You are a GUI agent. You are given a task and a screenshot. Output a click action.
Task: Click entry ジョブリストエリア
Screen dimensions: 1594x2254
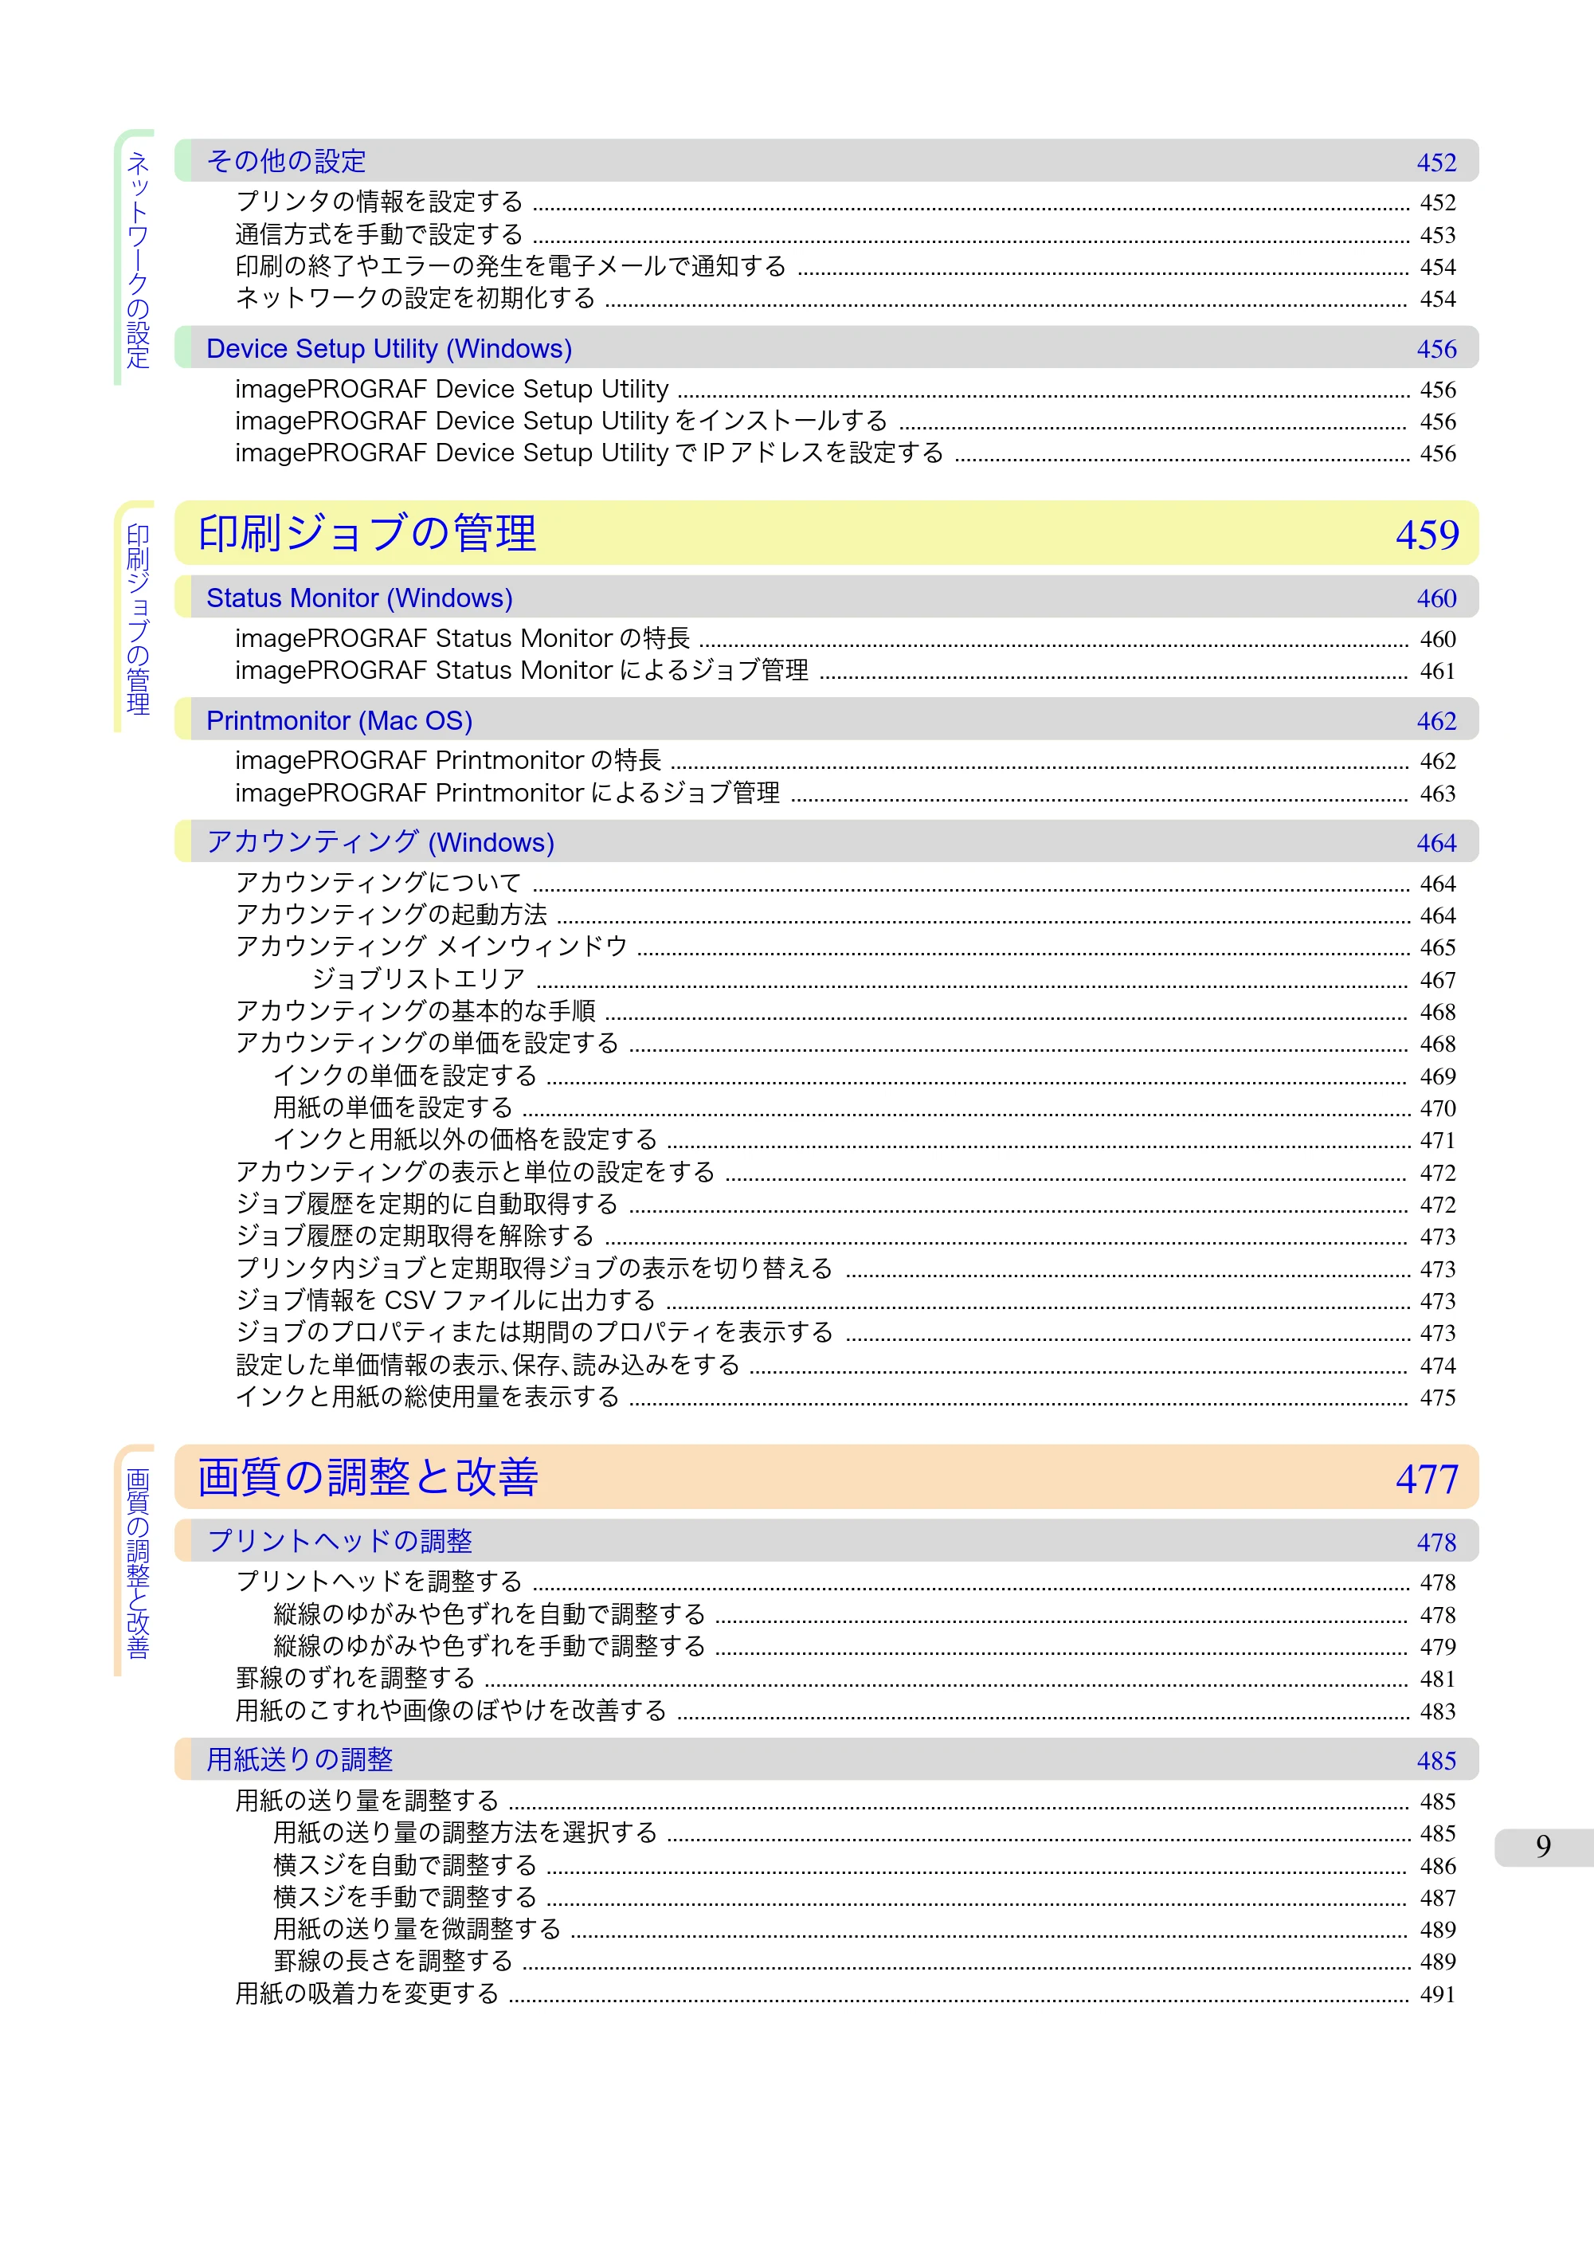pyautogui.click(x=883, y=980)
